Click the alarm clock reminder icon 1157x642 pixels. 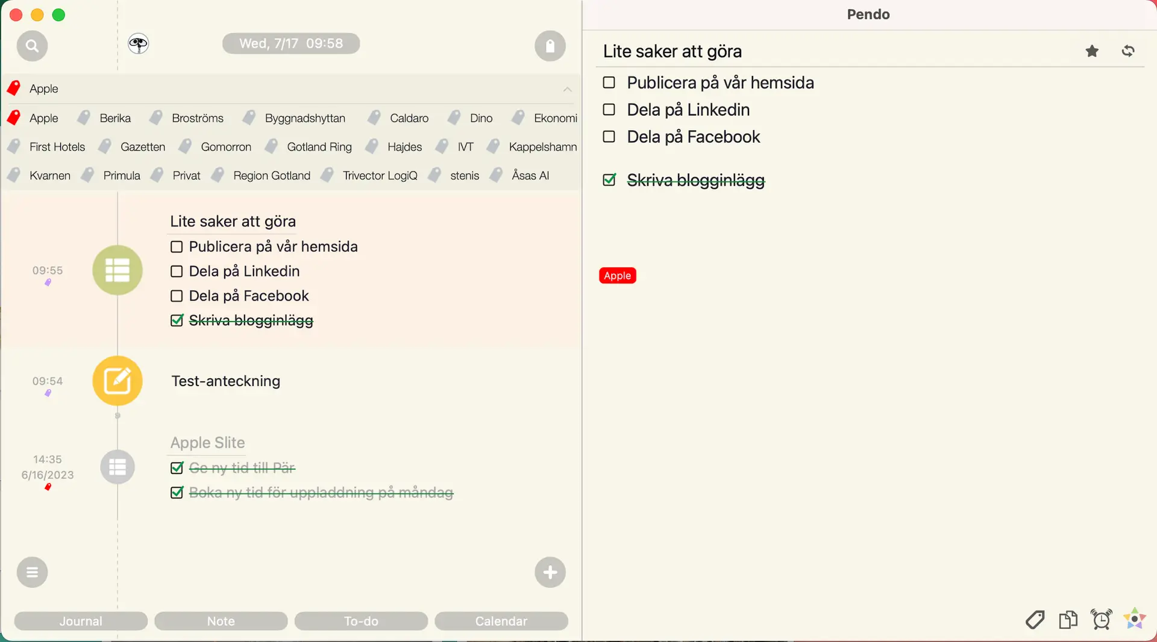(1101, 619)
